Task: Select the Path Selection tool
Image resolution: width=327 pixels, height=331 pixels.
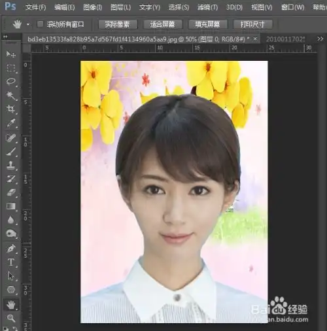Action: (x=10, y=276)
